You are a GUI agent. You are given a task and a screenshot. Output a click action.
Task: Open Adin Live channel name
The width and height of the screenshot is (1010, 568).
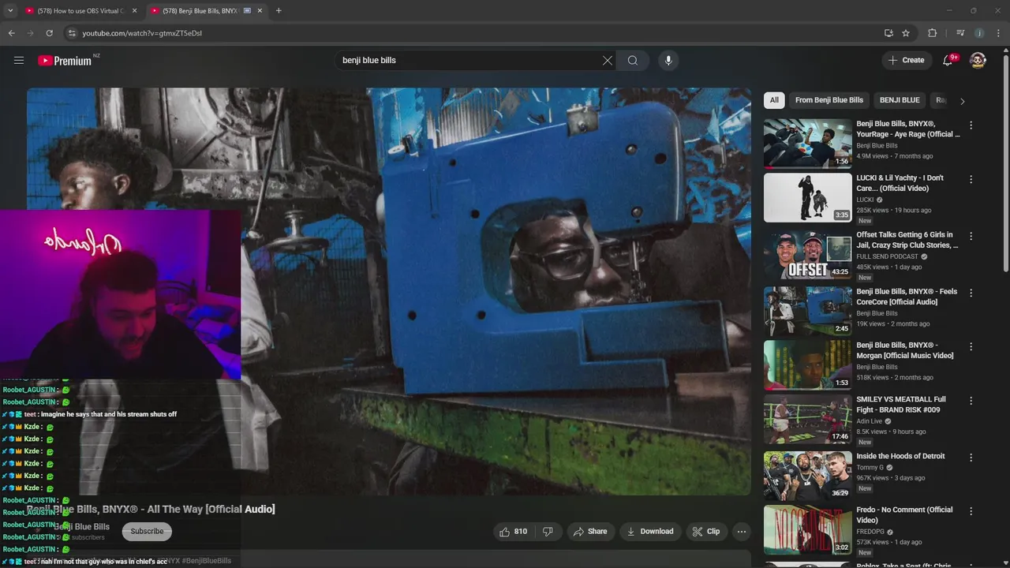(x=870, y=421)
